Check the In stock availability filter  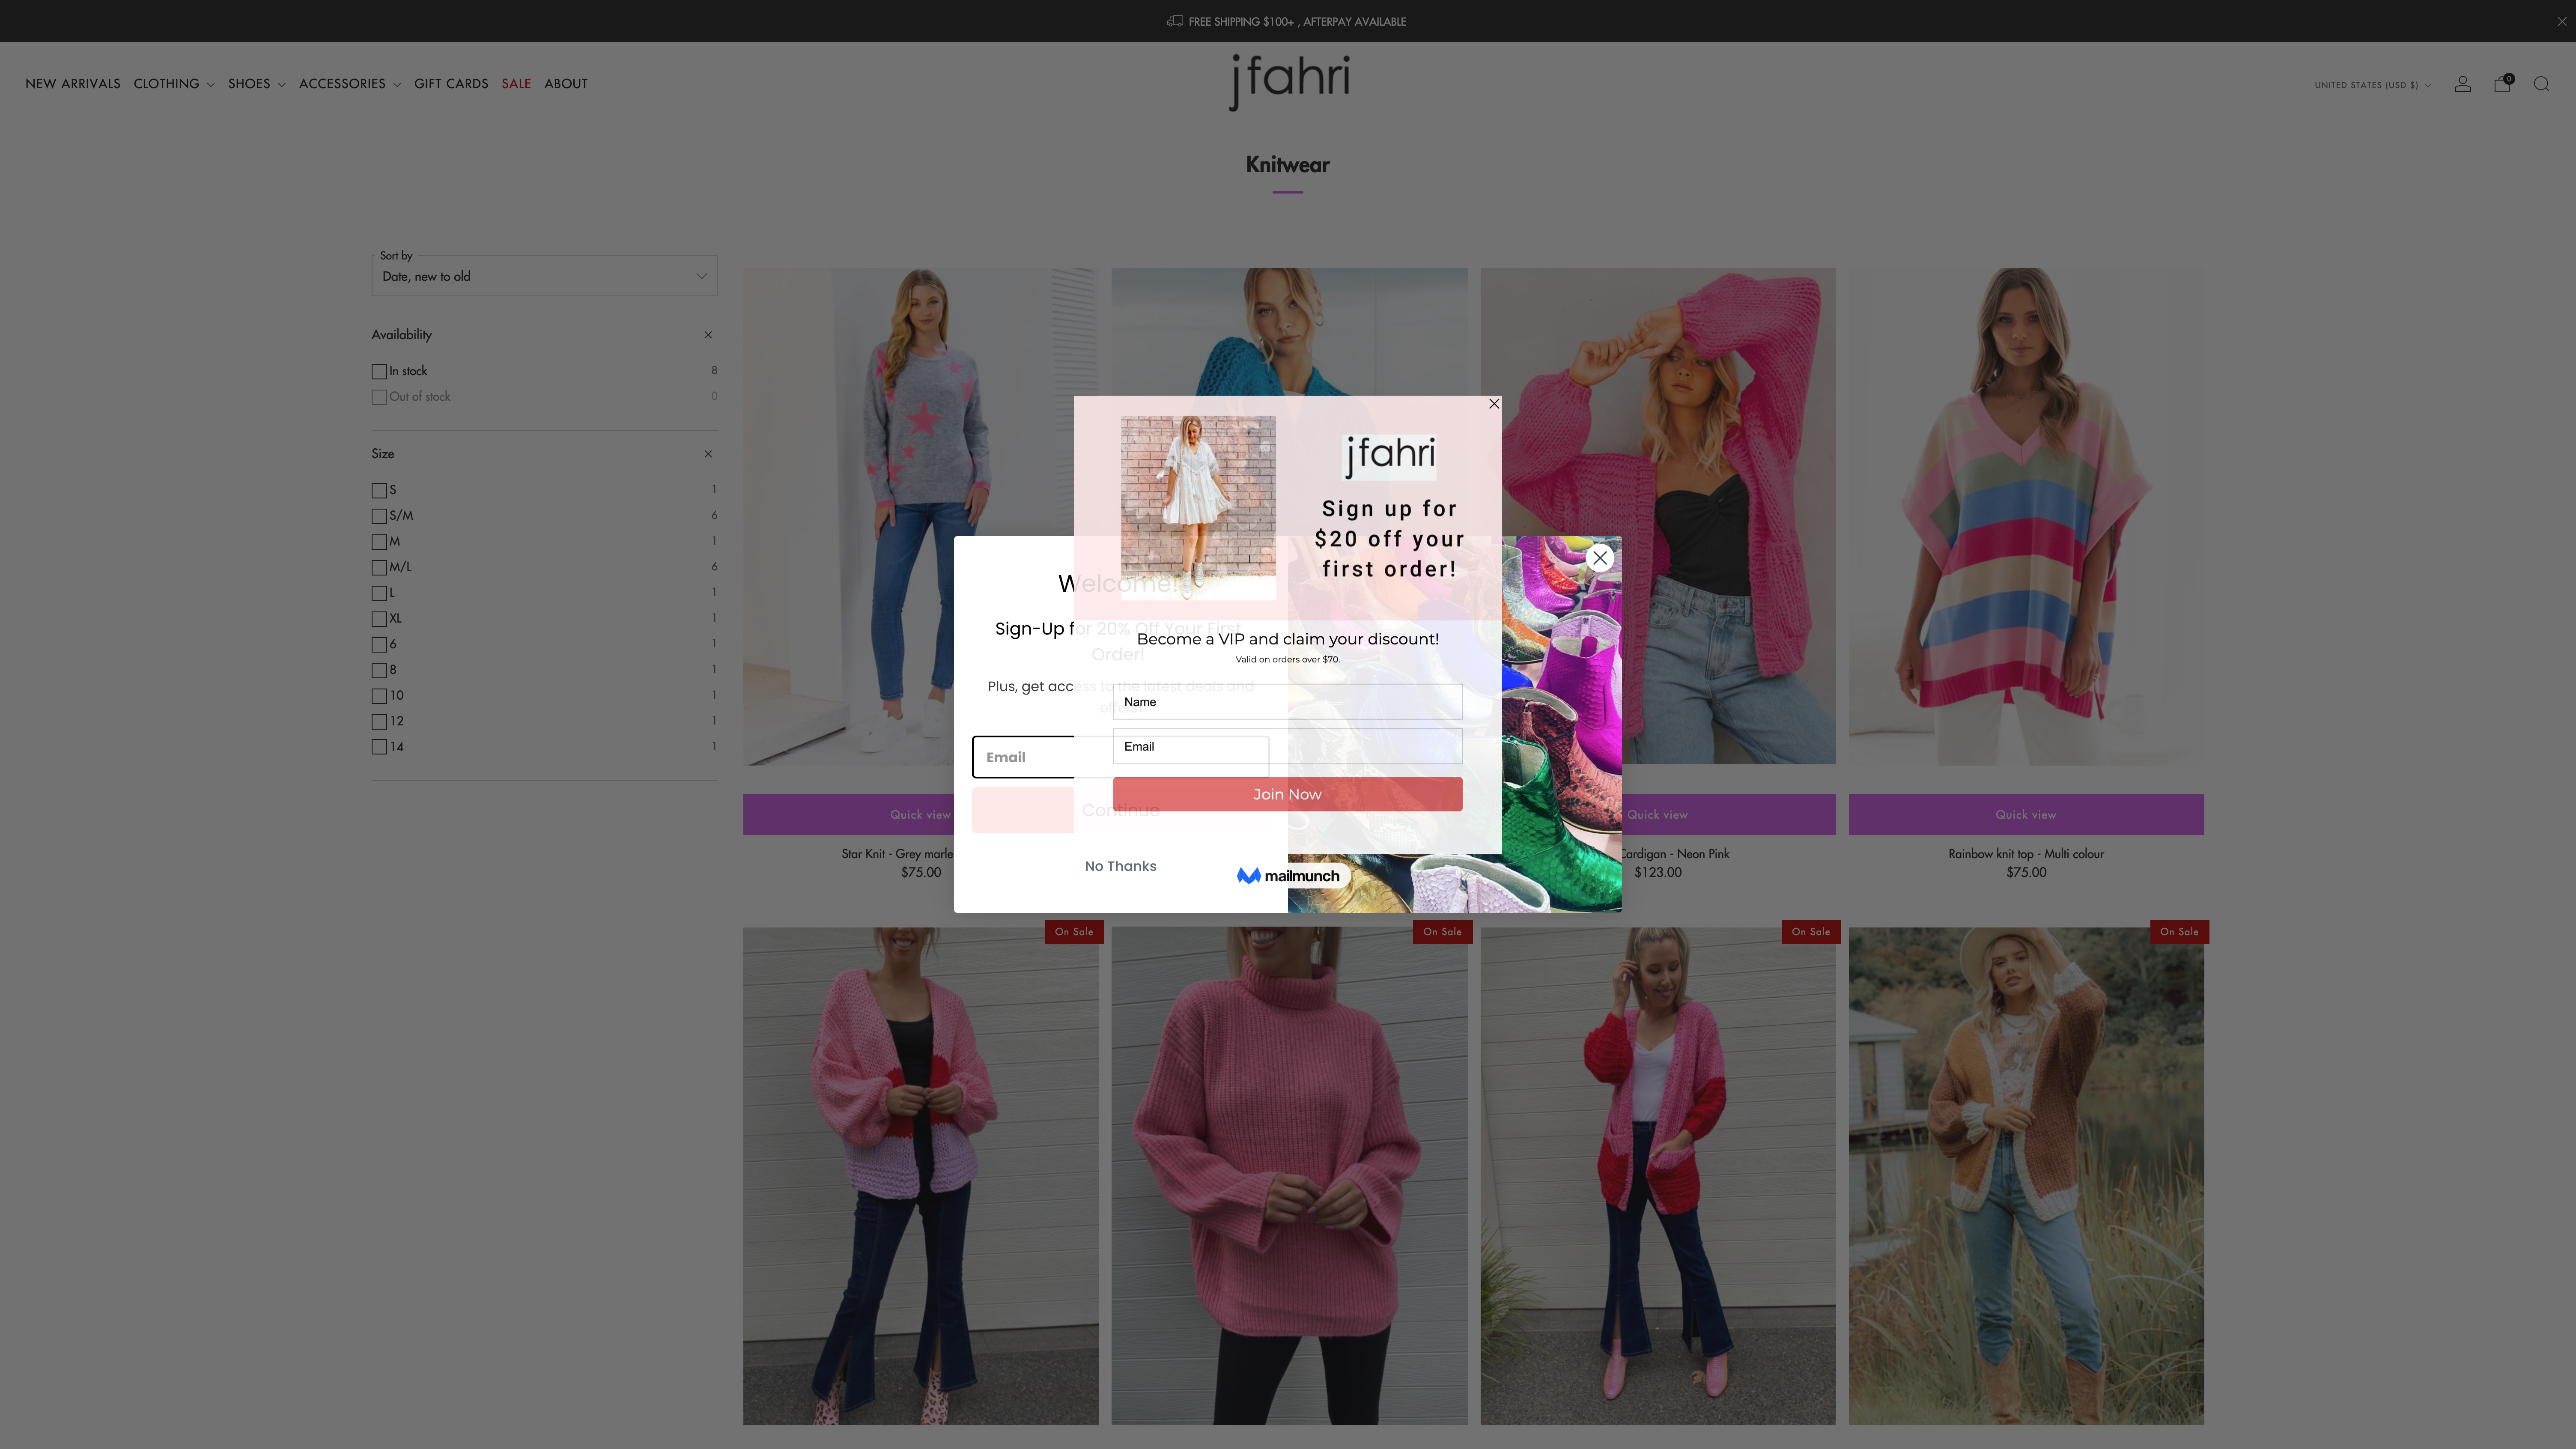(x=379, y=371)
